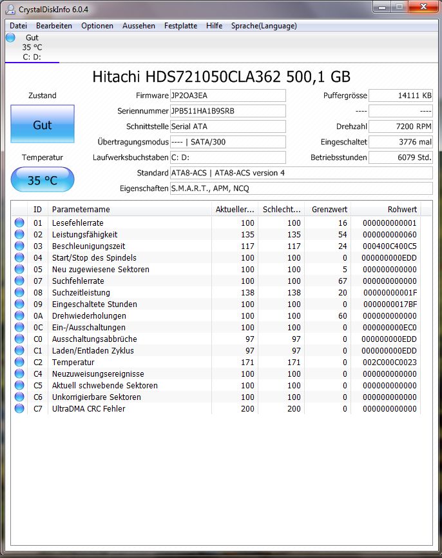Click status orb for Ausschaltungsabbrüche row
The width and height of the screenshot is (442, 558).
[19, 339]
